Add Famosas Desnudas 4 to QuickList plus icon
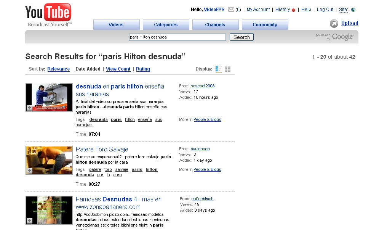 (29, 220)
